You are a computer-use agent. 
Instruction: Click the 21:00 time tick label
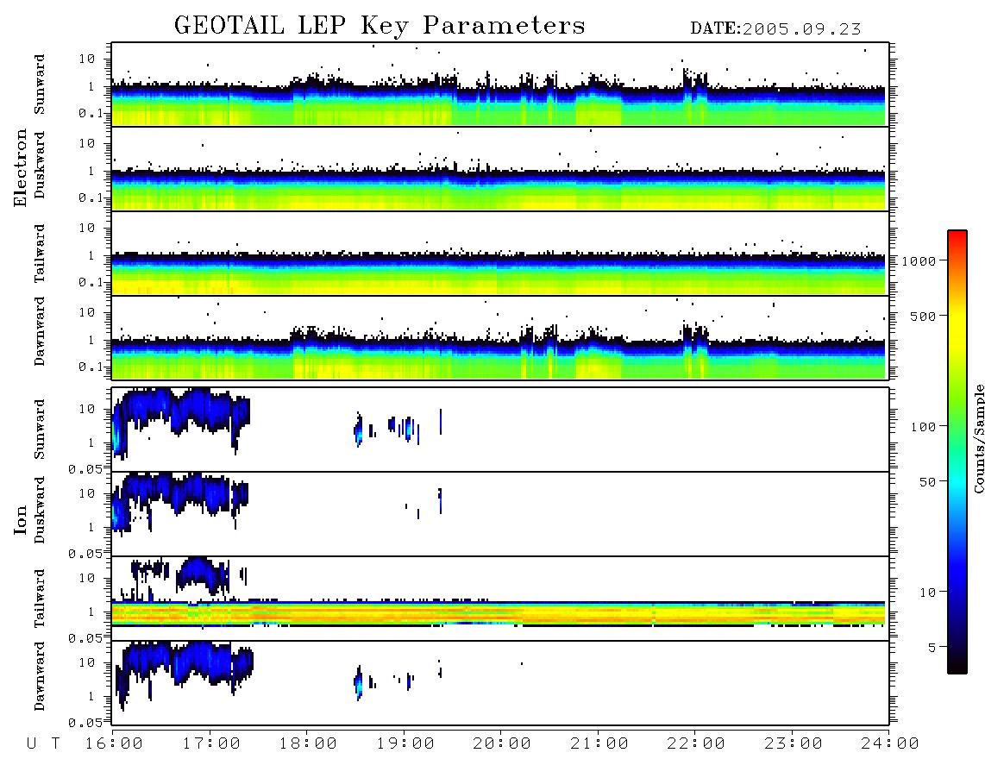coord(599,744)
